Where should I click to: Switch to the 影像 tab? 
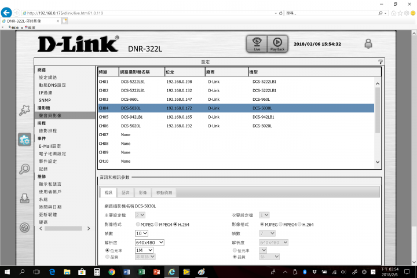(143, 192)
